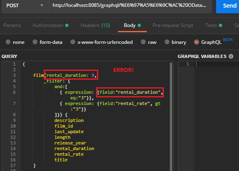The image size is (239, 171).
Task: Click line number 1 in query gutter
Action: 14,64
